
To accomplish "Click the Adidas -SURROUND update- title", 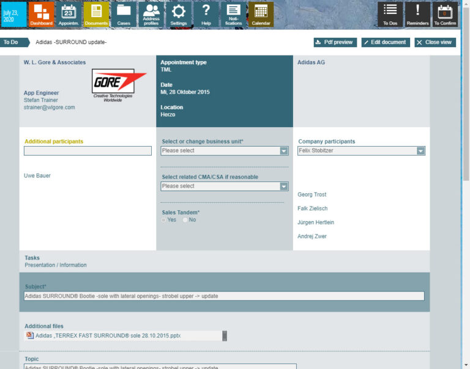I will [x=71, y=42].
